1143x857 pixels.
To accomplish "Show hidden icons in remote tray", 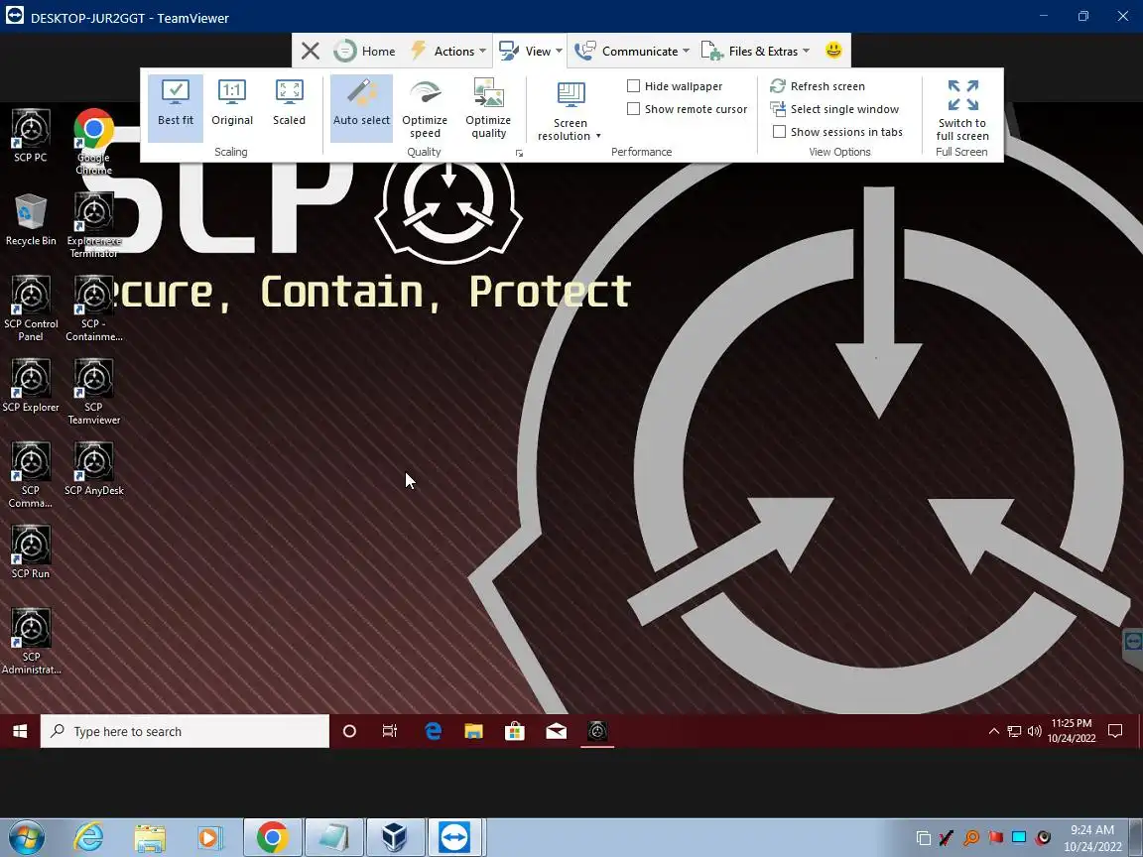I will 993,731.
